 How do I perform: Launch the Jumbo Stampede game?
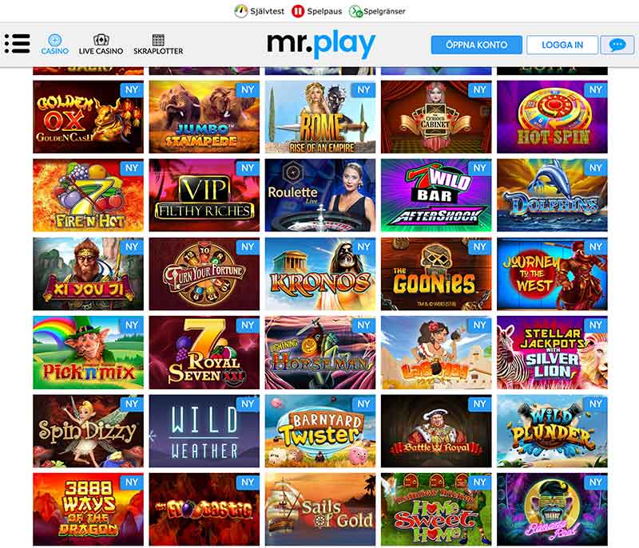click(204, 116)
